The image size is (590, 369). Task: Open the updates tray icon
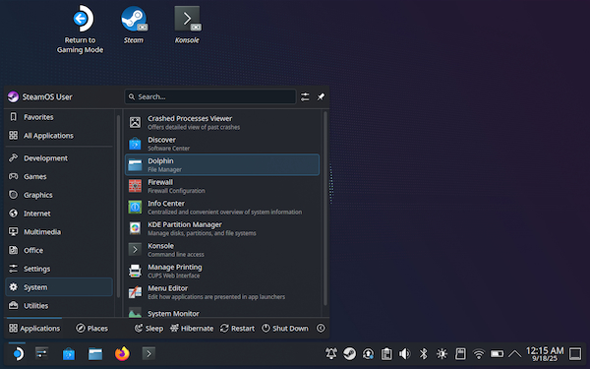pyautogui.click(x=368, y=354)
